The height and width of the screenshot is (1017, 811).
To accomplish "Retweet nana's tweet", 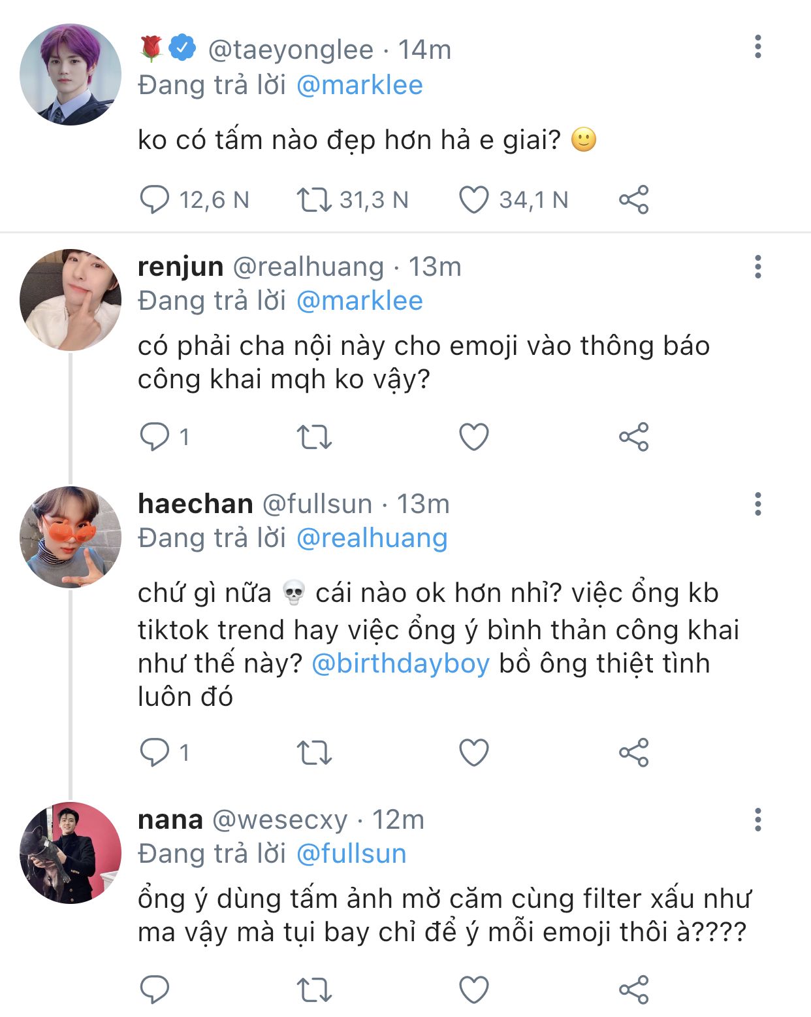I will click(314, 990).
